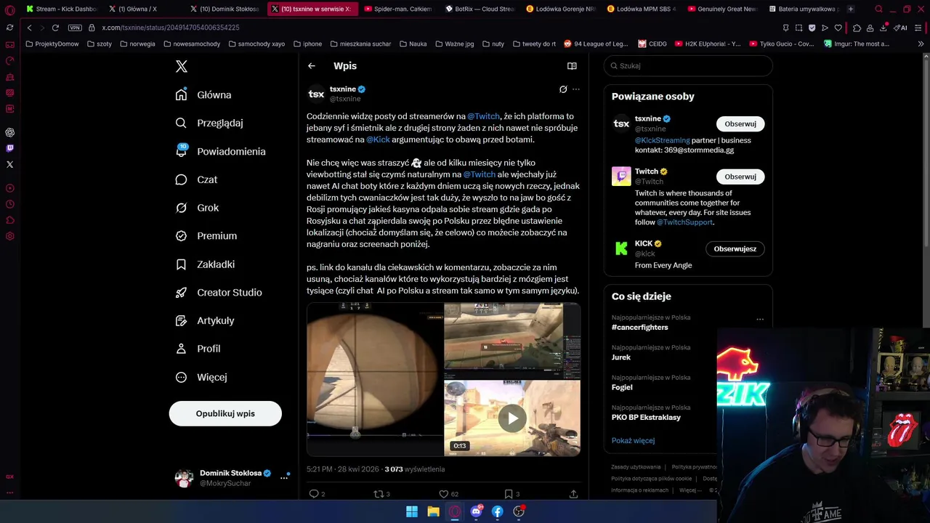Open sidebar settings gear in Opera
Screen dimensions: 930x523
pos(9,236)
